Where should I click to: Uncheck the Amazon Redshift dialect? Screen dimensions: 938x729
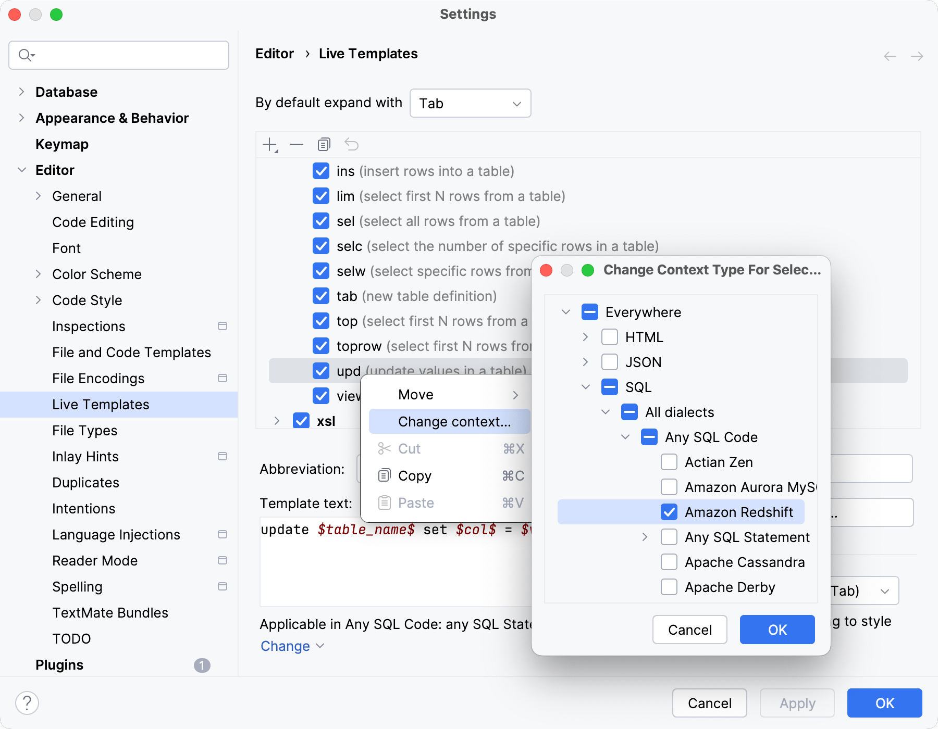point(669,512)
